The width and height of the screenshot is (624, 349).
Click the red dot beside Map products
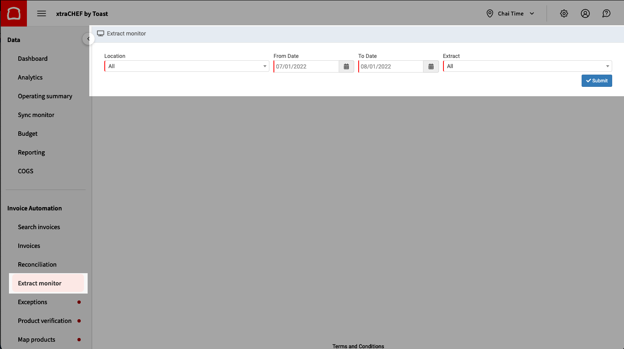(80, 339)
